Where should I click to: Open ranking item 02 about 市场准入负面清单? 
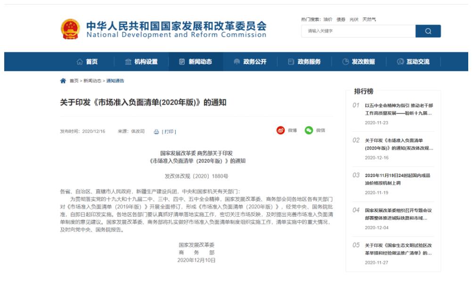pos(399,144)
